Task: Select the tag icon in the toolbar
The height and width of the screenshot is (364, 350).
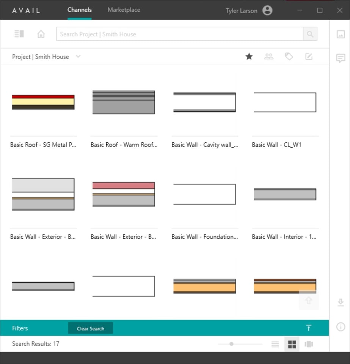Action: 289,56
